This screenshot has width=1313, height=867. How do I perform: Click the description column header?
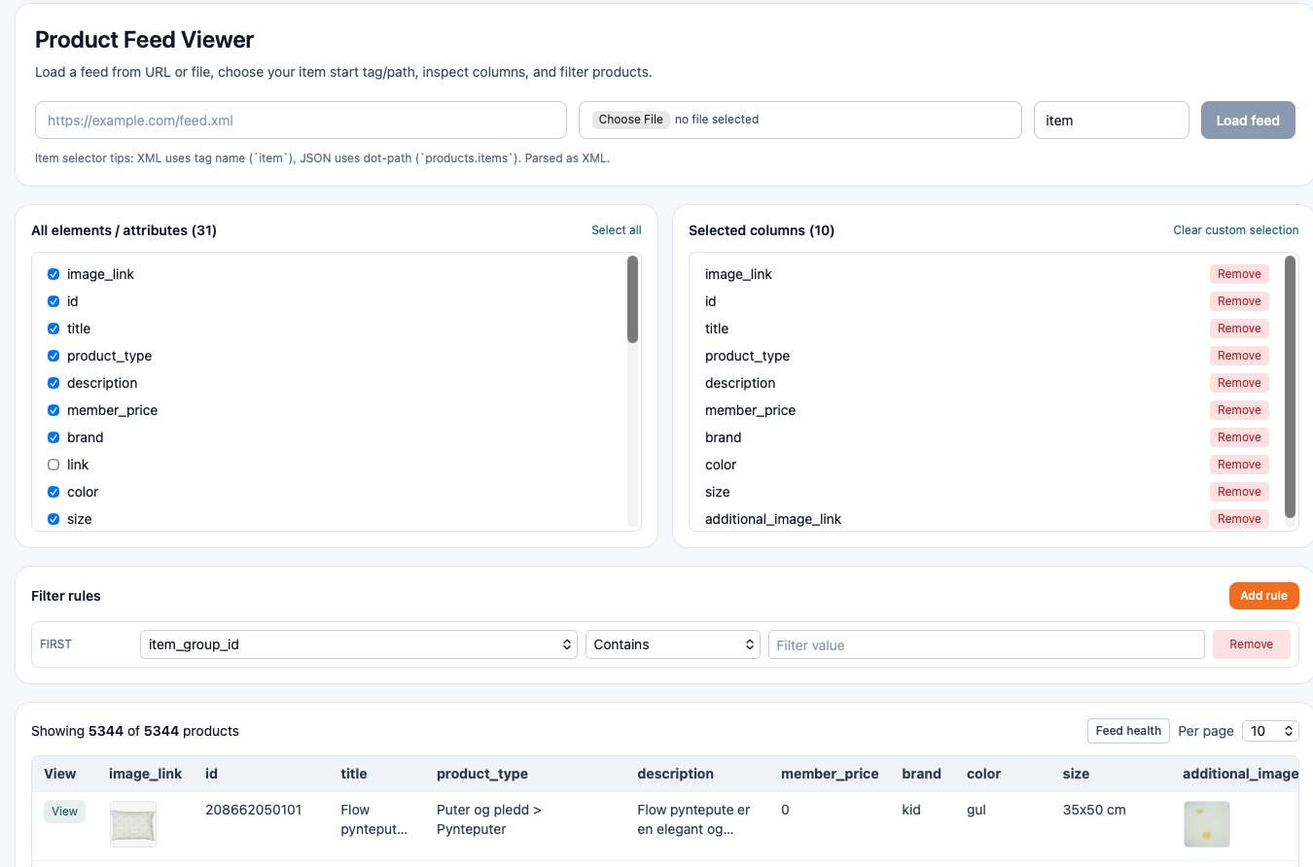pyautogui.click(x=675, y=774)
